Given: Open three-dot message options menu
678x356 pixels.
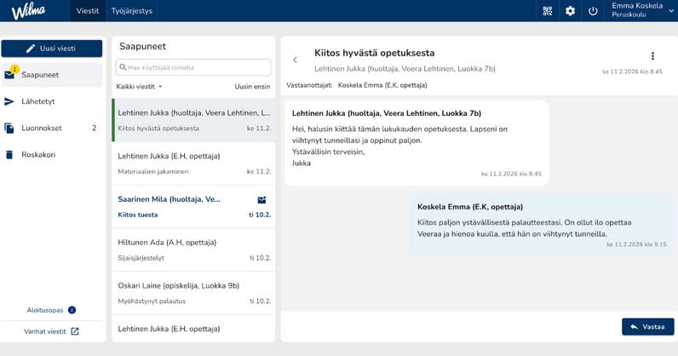Looking at the screenshot, I should coord(652,56).
